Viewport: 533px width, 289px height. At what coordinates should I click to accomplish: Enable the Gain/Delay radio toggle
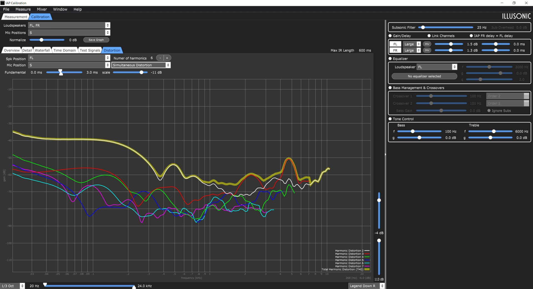[x=390, y=36]
